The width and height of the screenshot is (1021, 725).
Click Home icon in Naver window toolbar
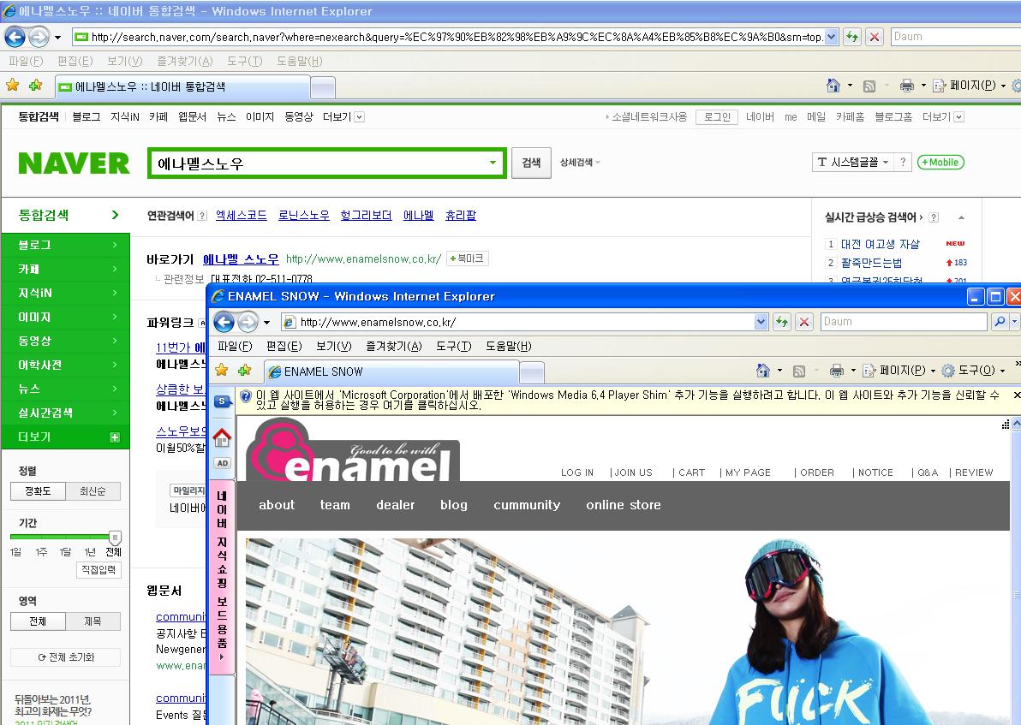point(833,86)
